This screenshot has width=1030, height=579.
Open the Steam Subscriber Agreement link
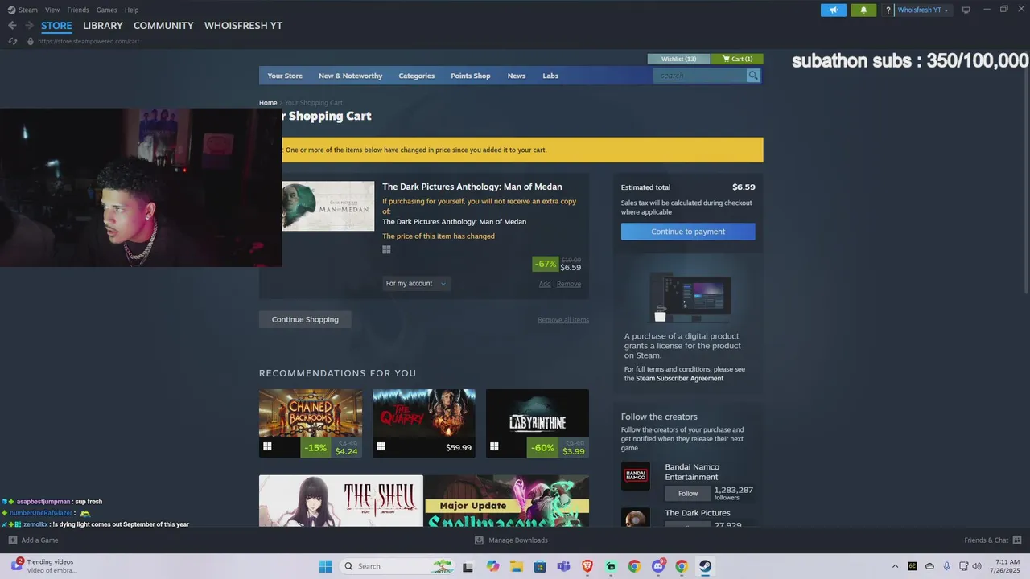679,379
